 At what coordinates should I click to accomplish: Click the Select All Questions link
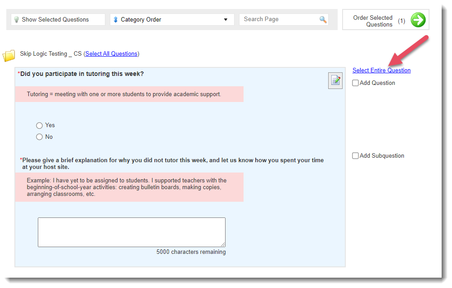[111, 54]
